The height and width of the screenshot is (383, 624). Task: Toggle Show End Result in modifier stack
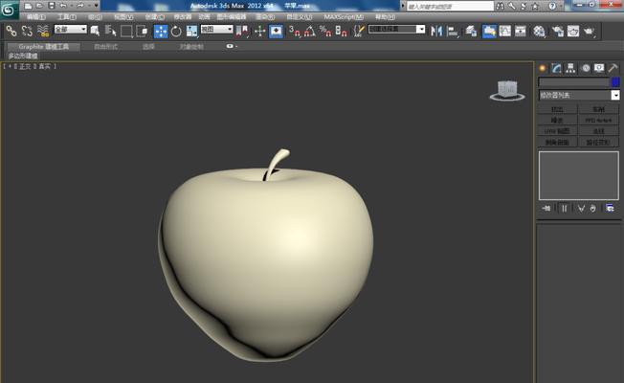coord(564,208)
